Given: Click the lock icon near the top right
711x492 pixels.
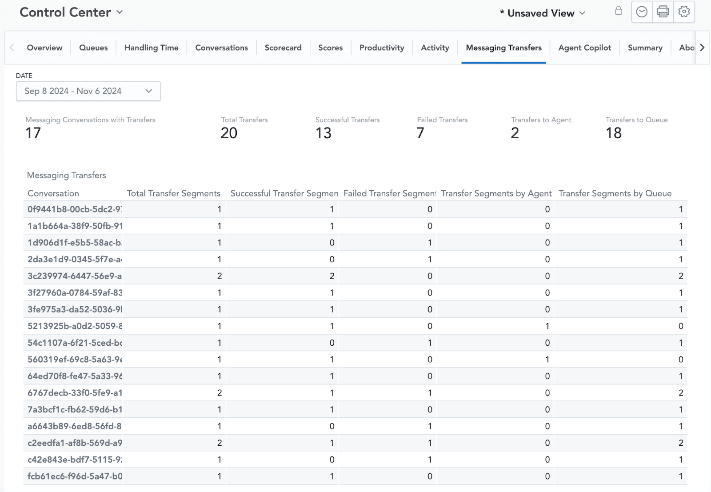Looking at the screenshot, I should [x=618, y=12].
